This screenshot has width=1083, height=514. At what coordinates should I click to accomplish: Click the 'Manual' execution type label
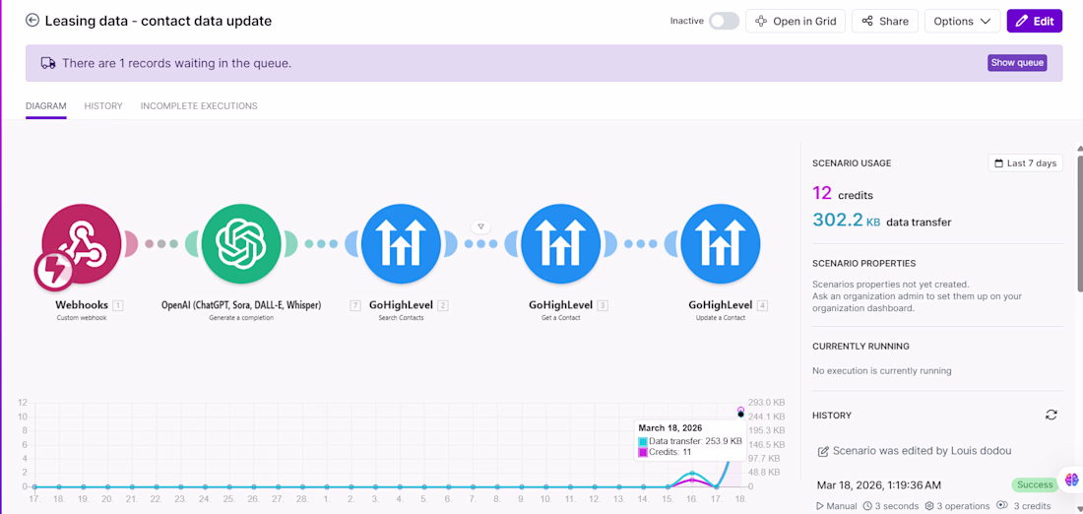837,506
